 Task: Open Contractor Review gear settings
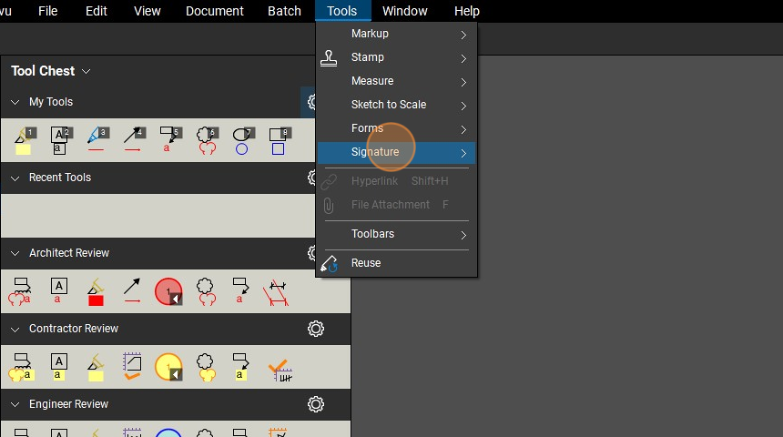316,329
